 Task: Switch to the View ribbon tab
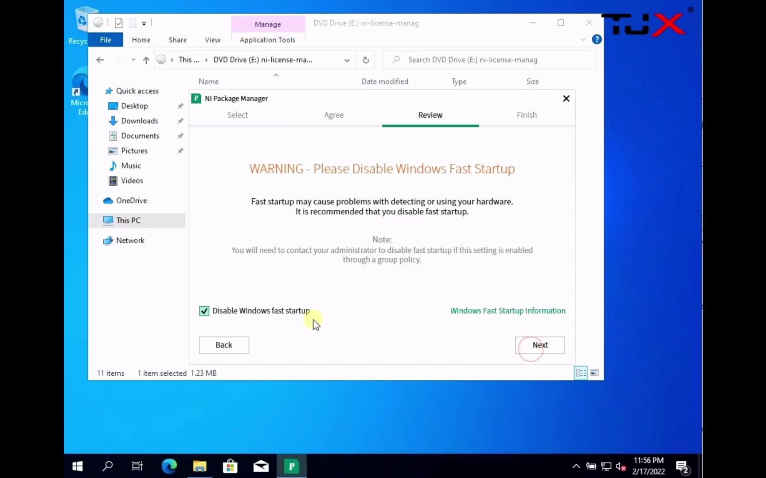pos(213,40)
